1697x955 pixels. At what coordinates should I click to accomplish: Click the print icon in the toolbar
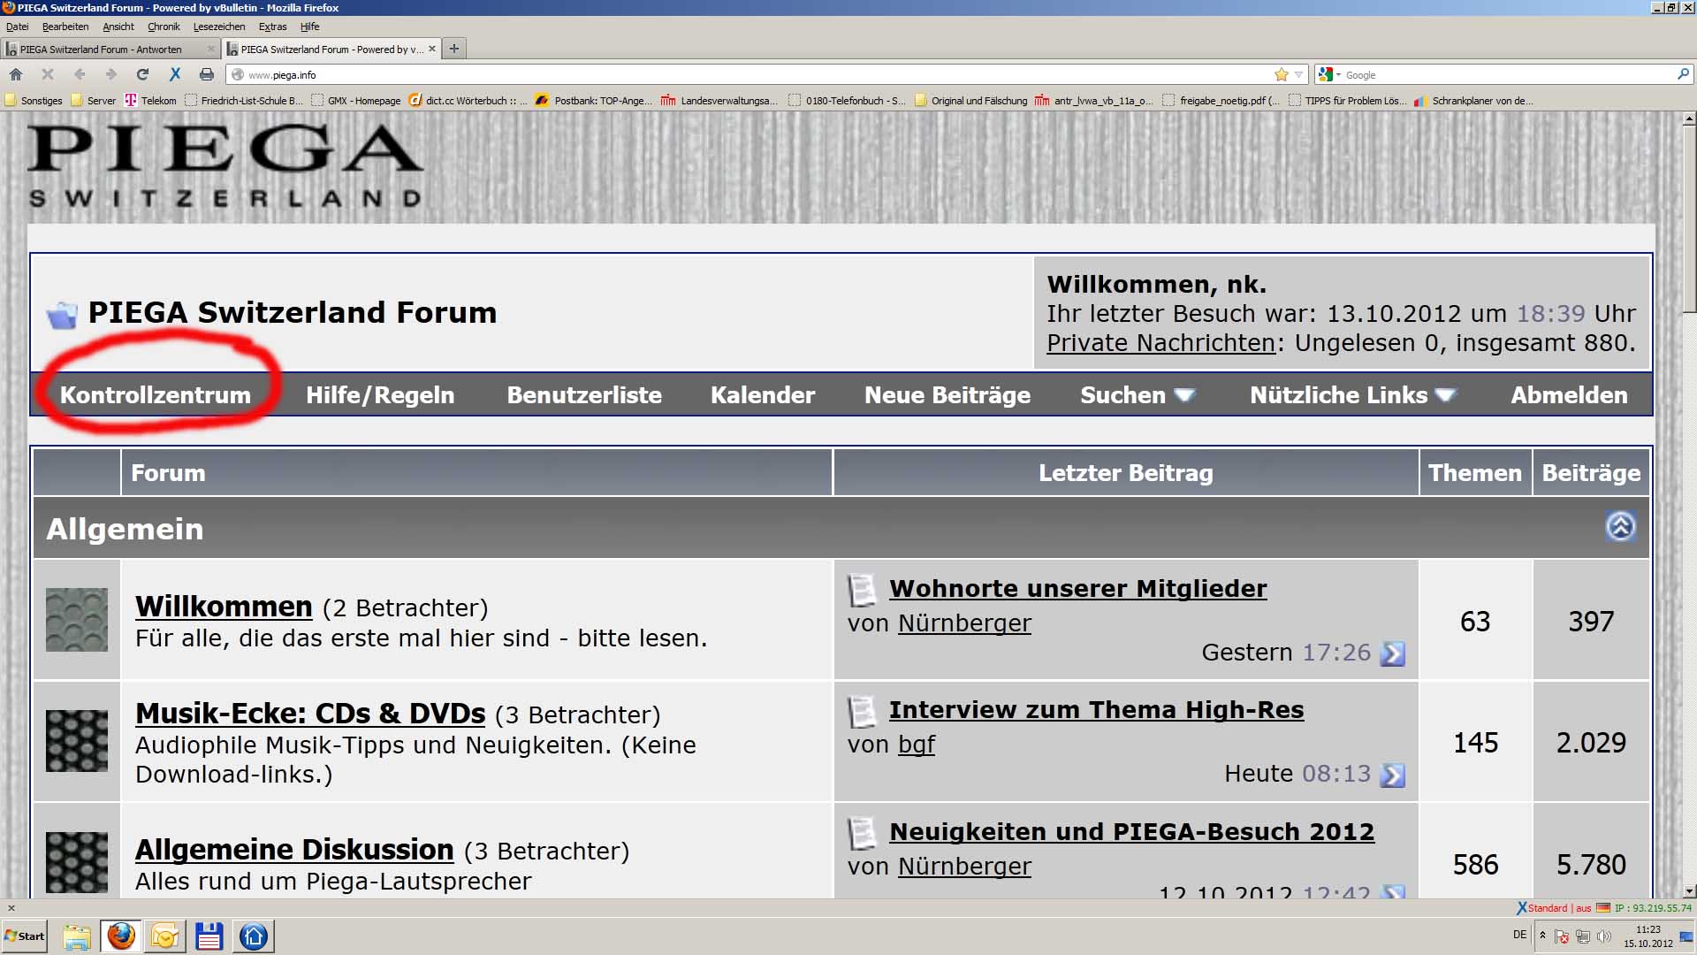pyautogui.click(x=206, y=74)
